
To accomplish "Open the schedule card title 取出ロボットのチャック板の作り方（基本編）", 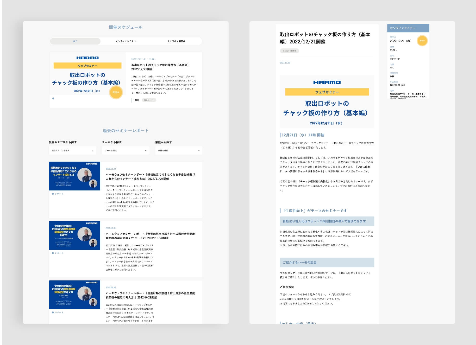I will coord(160,67).
